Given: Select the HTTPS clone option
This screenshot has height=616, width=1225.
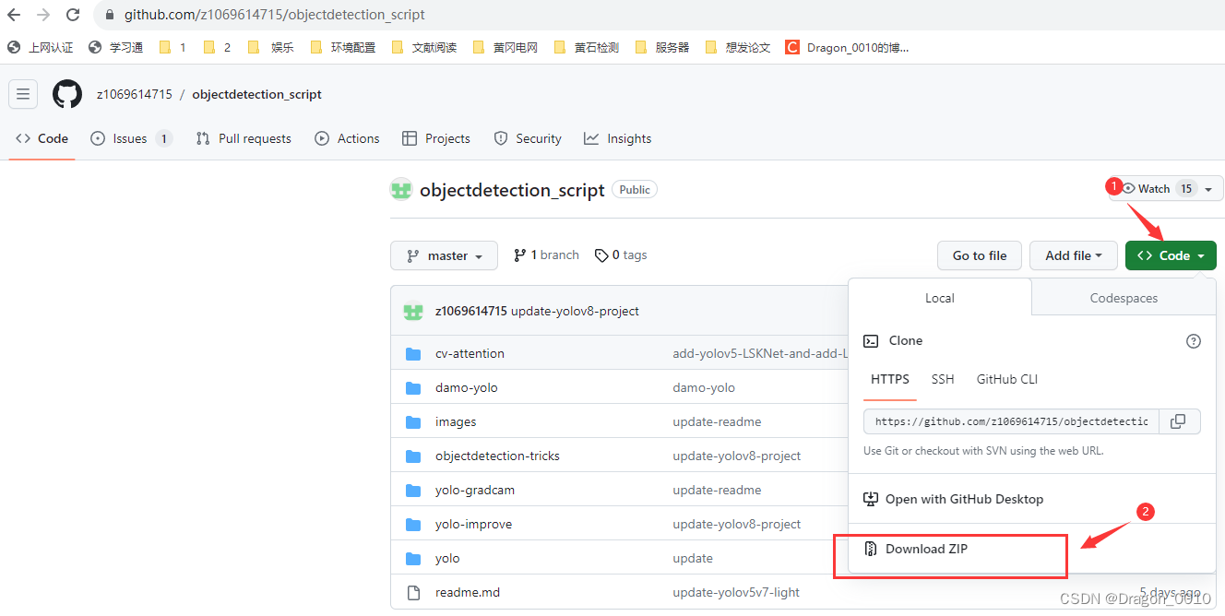Looking at the screenshot, I should click(x=890, y=379).
